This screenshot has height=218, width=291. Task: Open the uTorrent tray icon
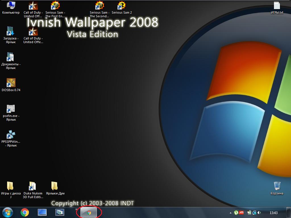pos(236,213)
